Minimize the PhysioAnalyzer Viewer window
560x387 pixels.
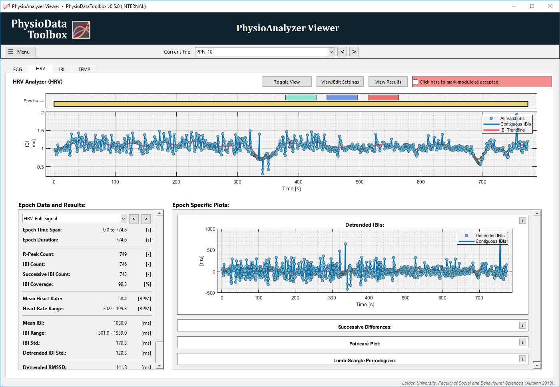pyautogui.click(x=514, y=6)
